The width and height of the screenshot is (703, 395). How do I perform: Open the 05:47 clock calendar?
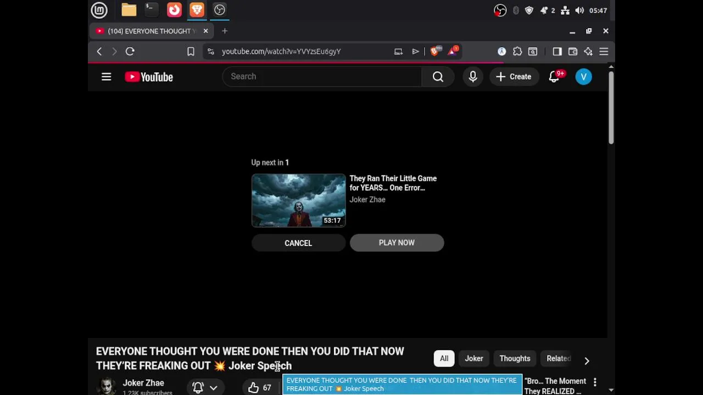(598, 10)
